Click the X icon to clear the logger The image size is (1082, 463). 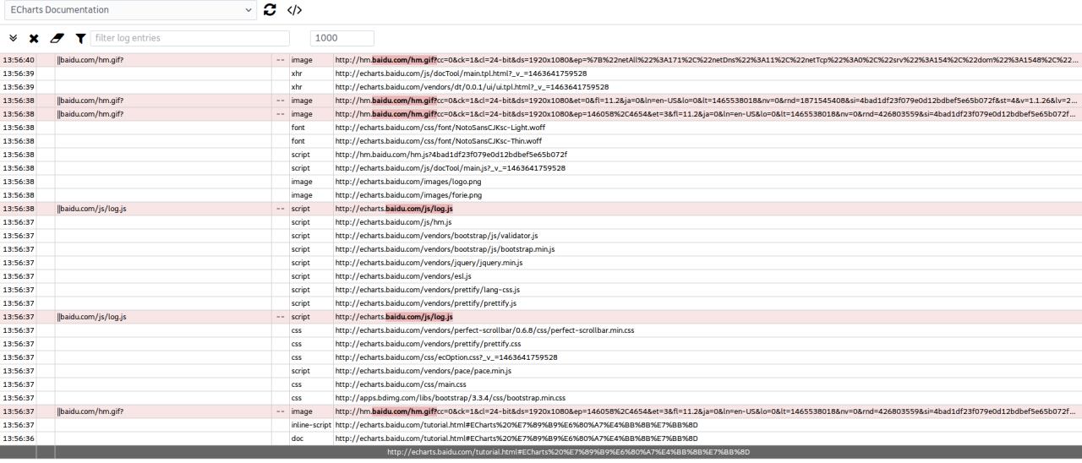34,38
